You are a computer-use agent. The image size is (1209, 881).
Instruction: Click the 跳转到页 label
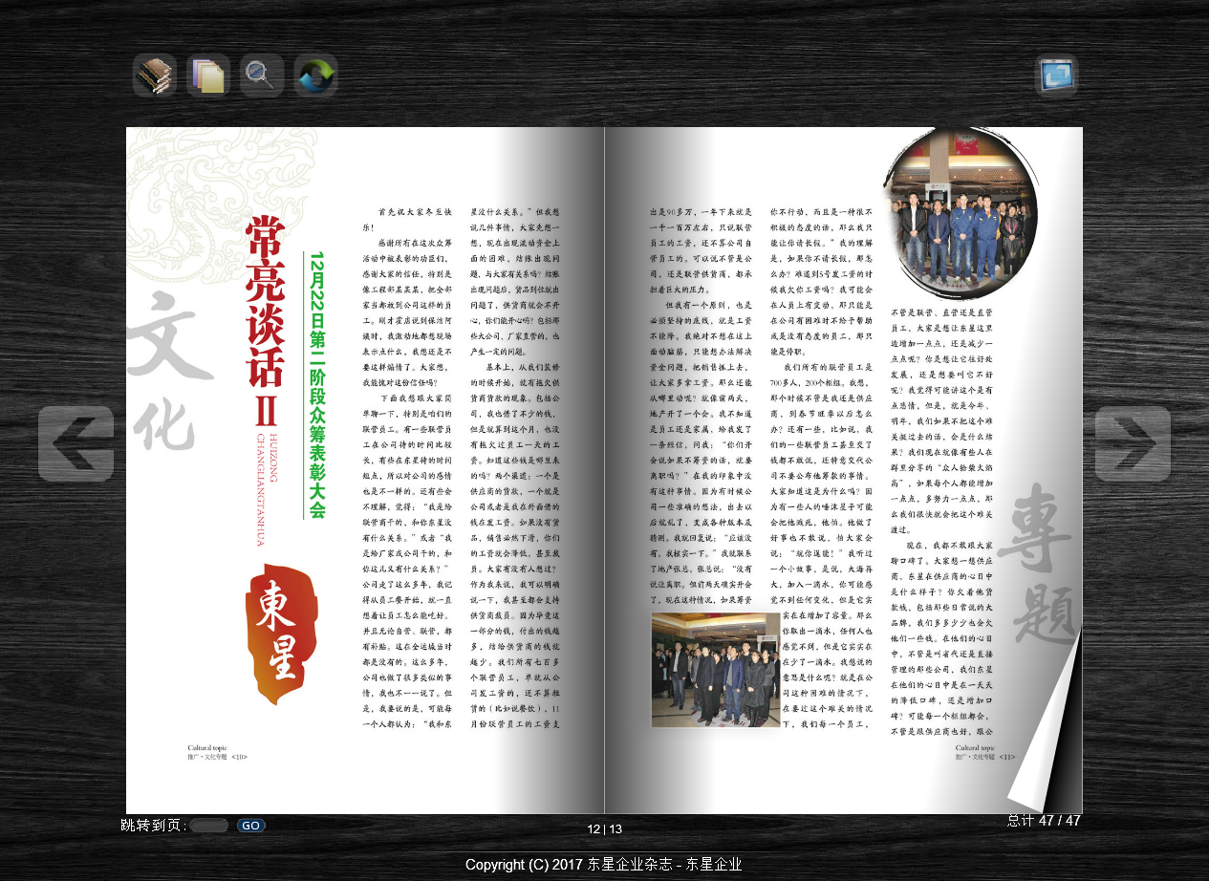pyautogui.click(x=154, y=826)
